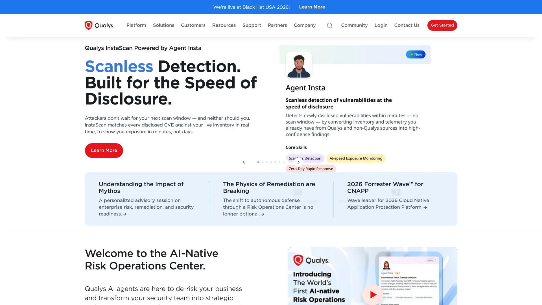
Task: Advance to the next carousel slide arrow
Action: [298, 162]
